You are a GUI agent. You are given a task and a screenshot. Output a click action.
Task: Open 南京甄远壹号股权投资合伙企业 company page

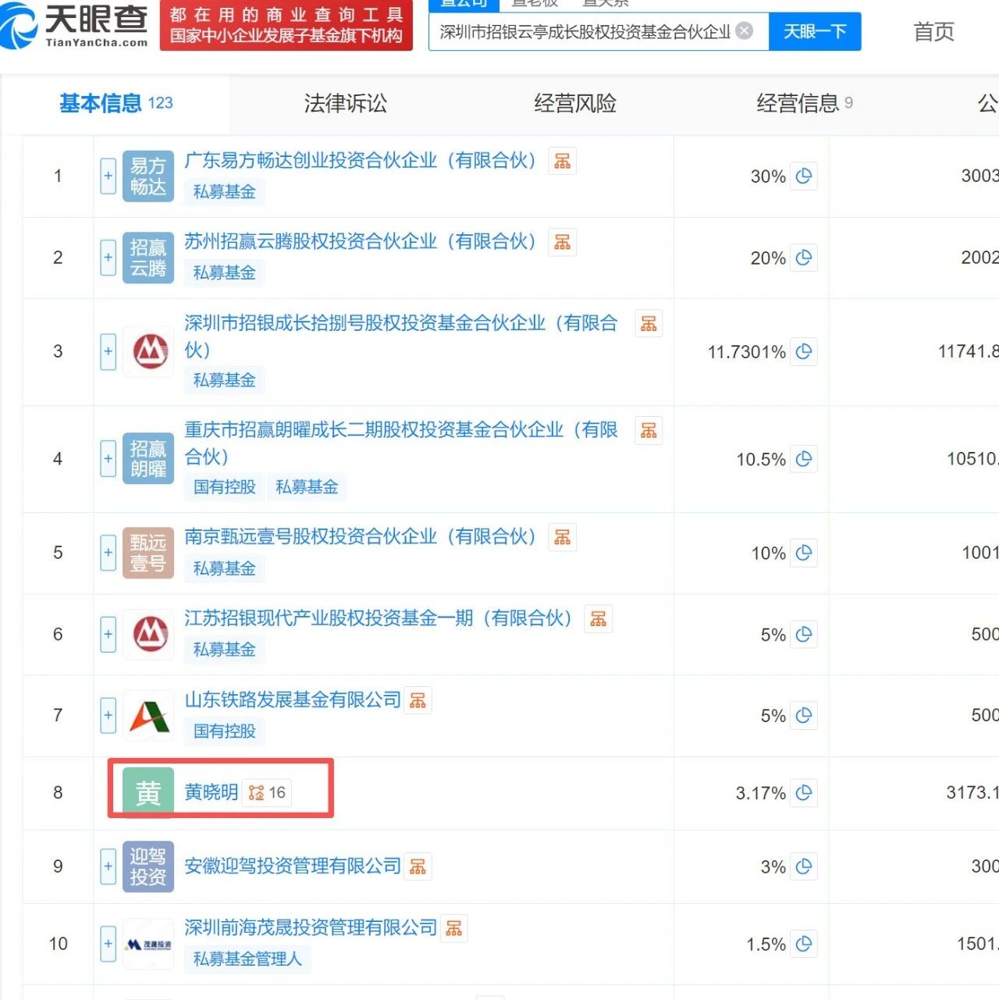pos(361,537)
